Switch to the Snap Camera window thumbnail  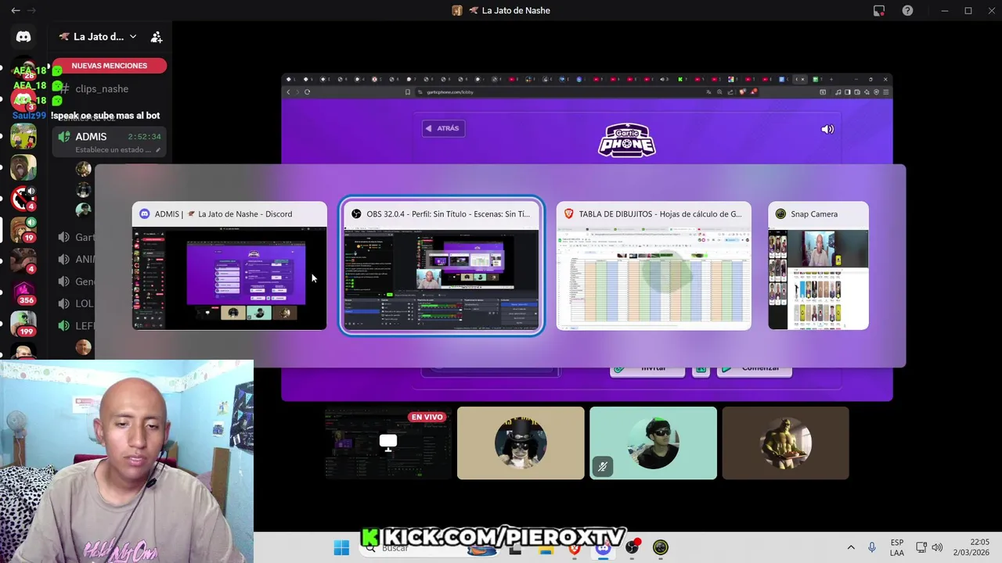tap(818, 266)
